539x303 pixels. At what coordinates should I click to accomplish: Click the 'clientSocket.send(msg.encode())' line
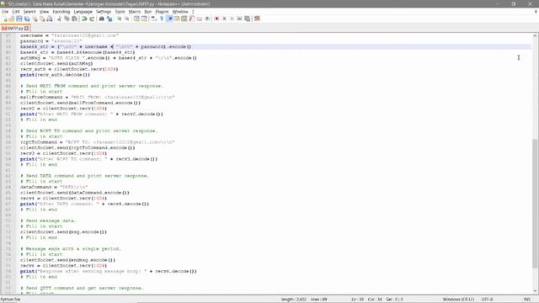[64, 232]
